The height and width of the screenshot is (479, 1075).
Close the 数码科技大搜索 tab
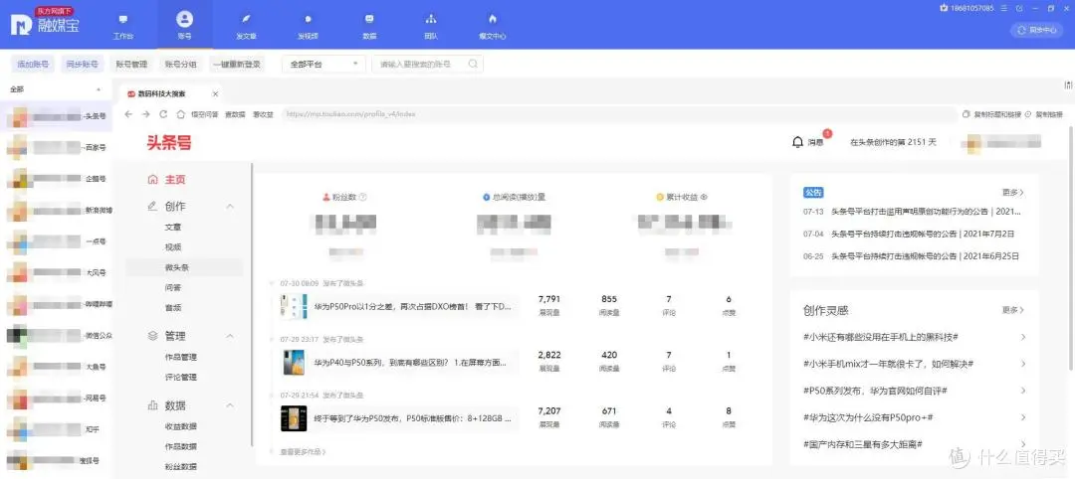(215, 93)
